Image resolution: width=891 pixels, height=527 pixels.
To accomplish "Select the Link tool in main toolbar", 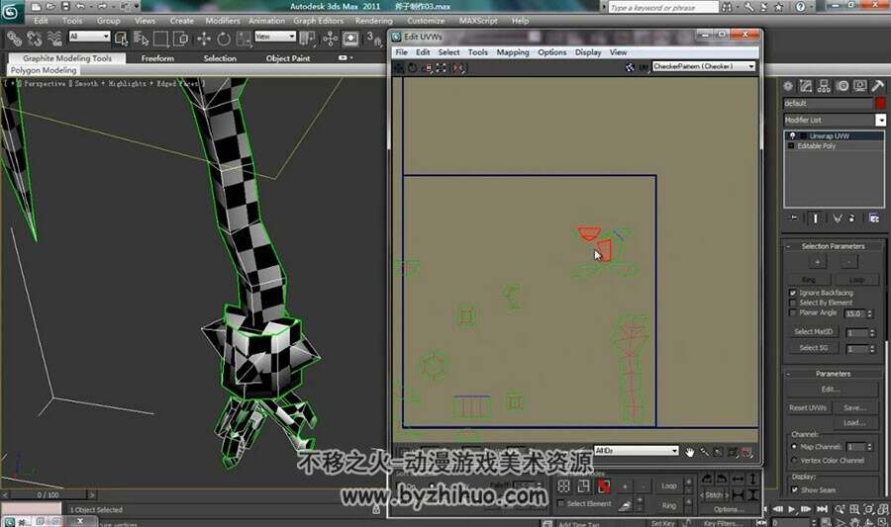I will point(14,39).
